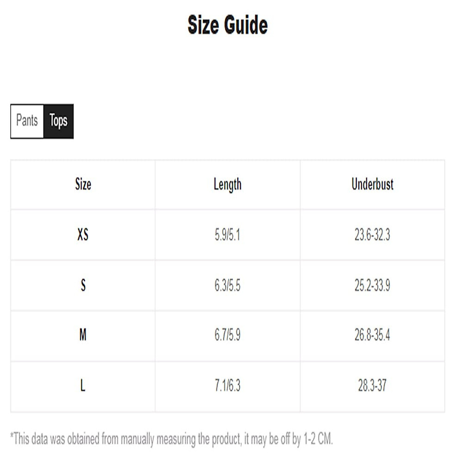Click the 26.8-35.4 underbust value
Screen dimensions: 462x462
372,335
